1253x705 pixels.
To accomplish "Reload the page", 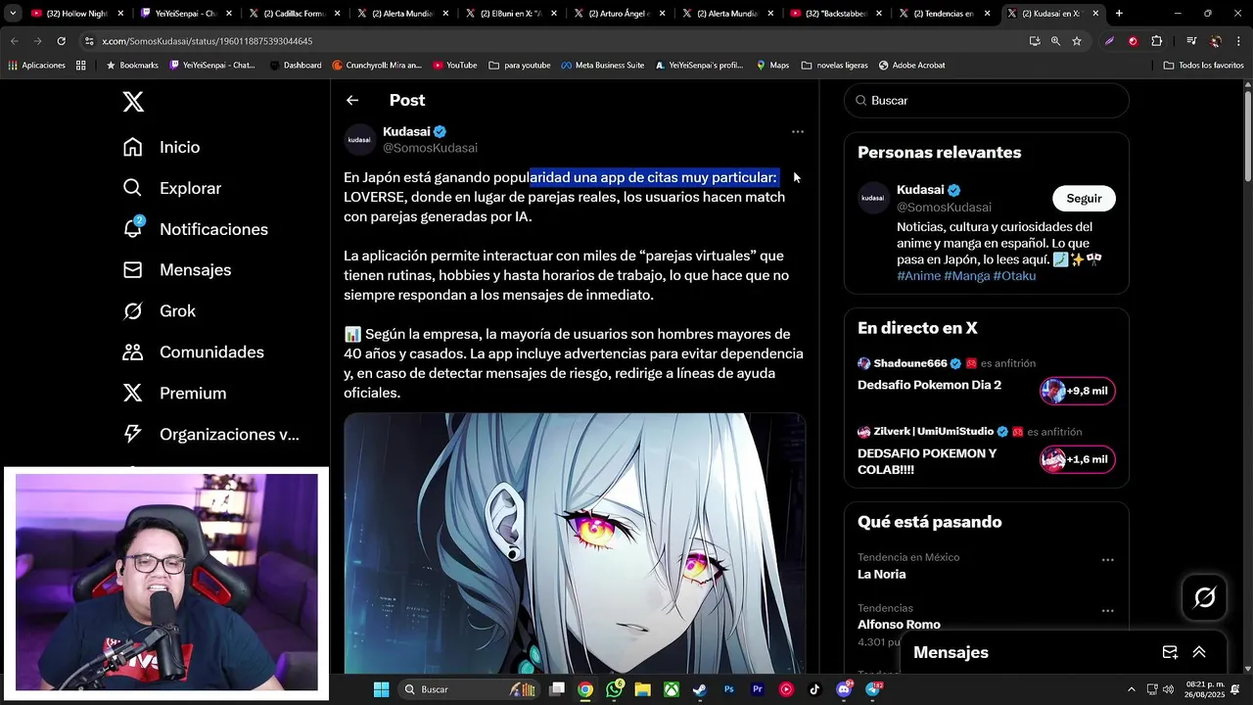I will 61,41.
